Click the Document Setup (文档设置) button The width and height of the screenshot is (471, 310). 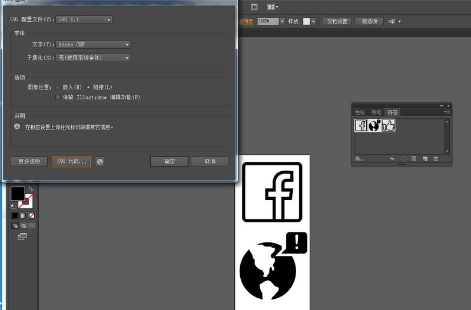(x=337, y=21)
